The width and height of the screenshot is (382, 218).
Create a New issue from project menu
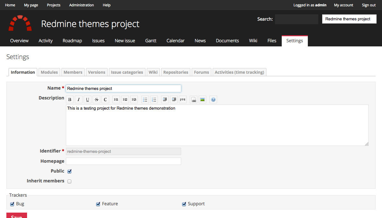pyautogui.click(x=125, y=41)
